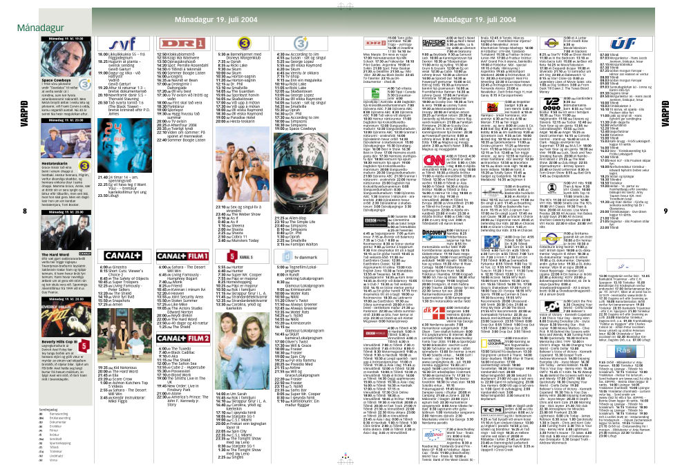Click the BBC World logo
Viewport: 691px width, 465px height.
(375, 333)
